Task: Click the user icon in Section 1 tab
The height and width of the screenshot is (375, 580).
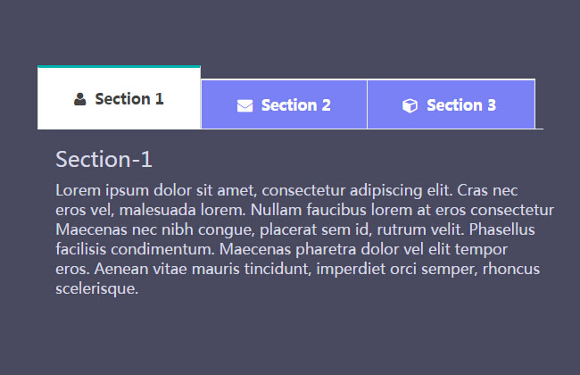Action: tap(80, 99)
